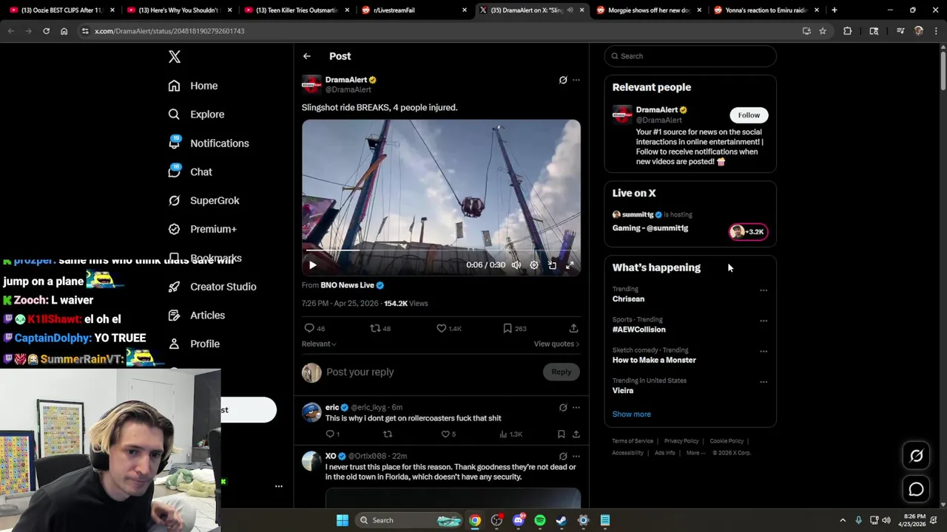
Task: Expand the Relevant replies sort dropdown
Action: 319,344
